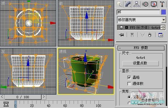The height and width of the screenshot is (108, 168).
Task: Click the object color swatch
Action: tap(164, 12)
